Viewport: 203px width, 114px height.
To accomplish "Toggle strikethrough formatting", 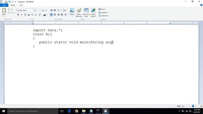I will [x=29, y=15].
